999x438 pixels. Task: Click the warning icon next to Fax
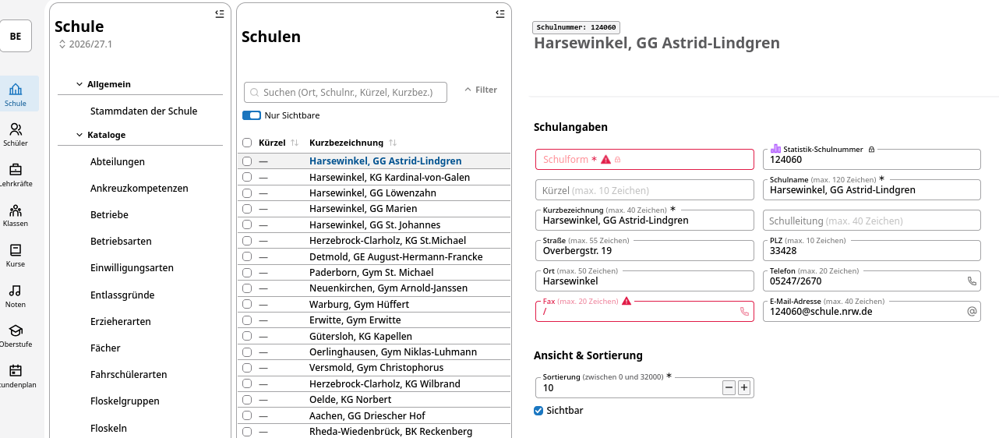point(627,301)
